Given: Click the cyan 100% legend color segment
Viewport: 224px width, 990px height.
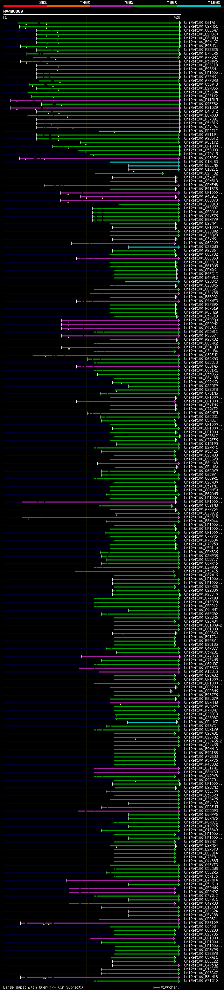Looking at the screenshot, I should click(199, 6).
